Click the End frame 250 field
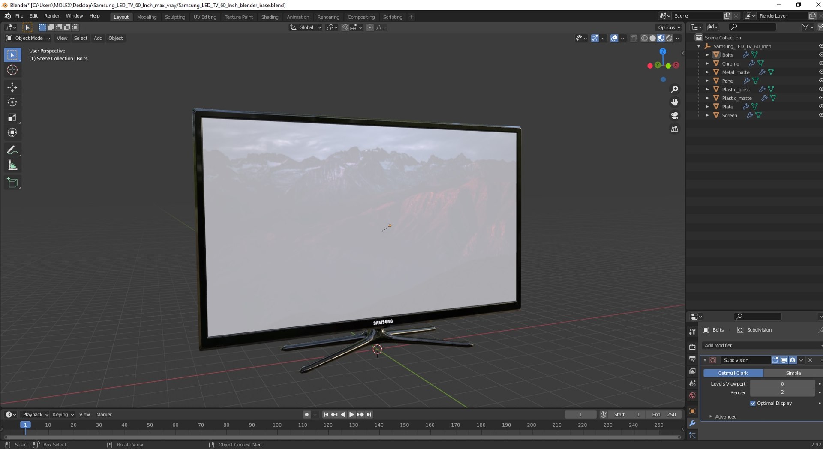The image size is (823, 449). click(664, 414)
